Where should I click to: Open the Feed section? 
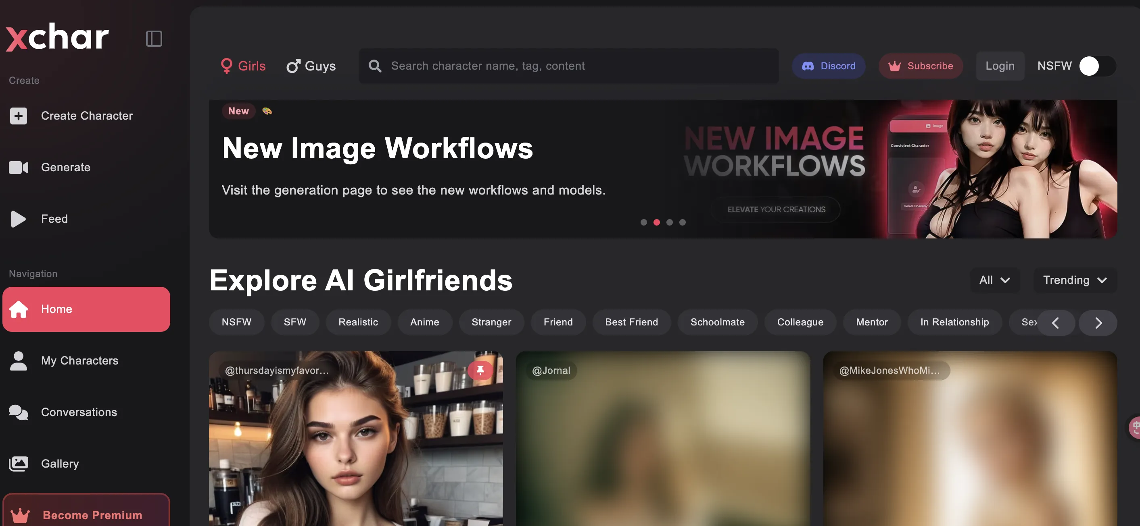point(54,218)
